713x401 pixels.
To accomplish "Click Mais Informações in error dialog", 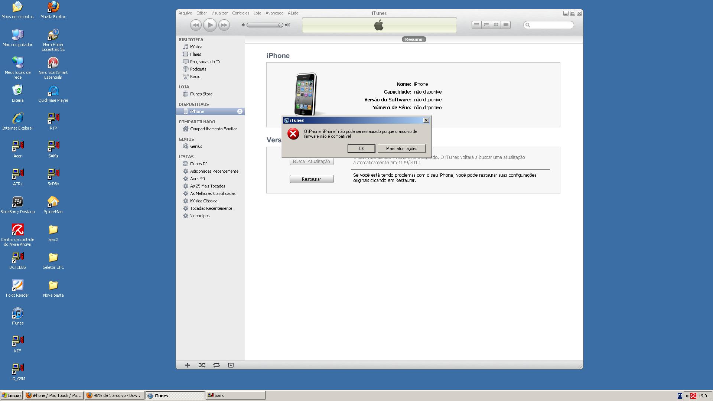I will coord(401,149).
